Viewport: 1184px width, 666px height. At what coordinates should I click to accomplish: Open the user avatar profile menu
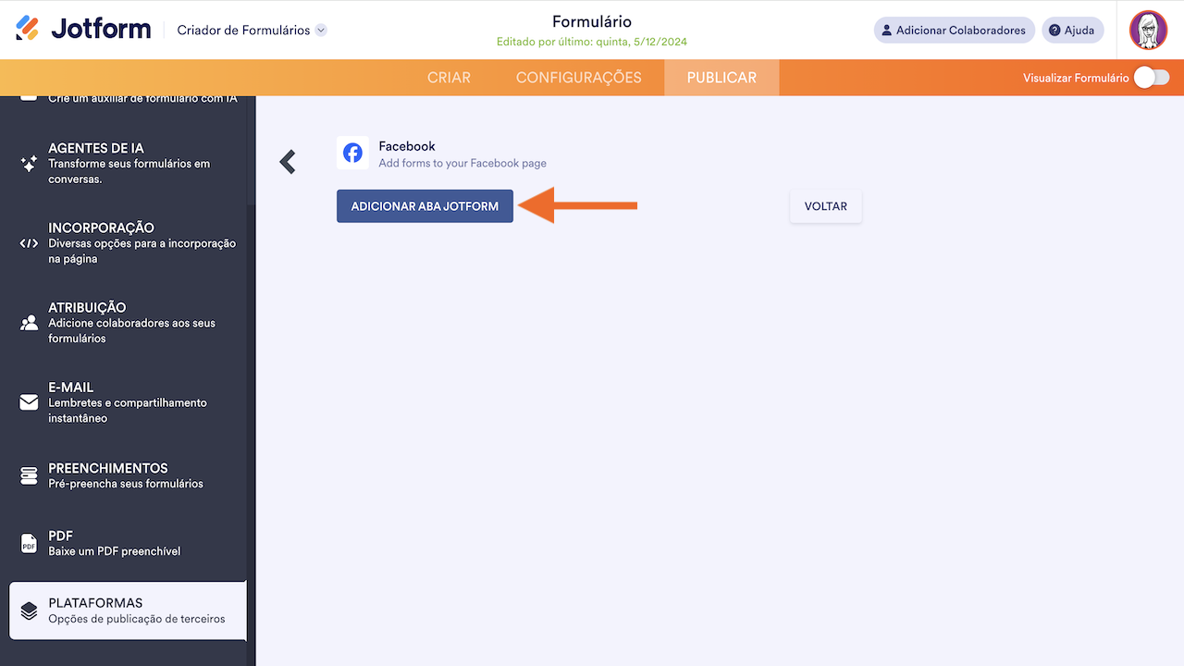(x=1148, y=30)
